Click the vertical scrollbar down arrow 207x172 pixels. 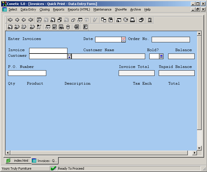click(199, 148)
